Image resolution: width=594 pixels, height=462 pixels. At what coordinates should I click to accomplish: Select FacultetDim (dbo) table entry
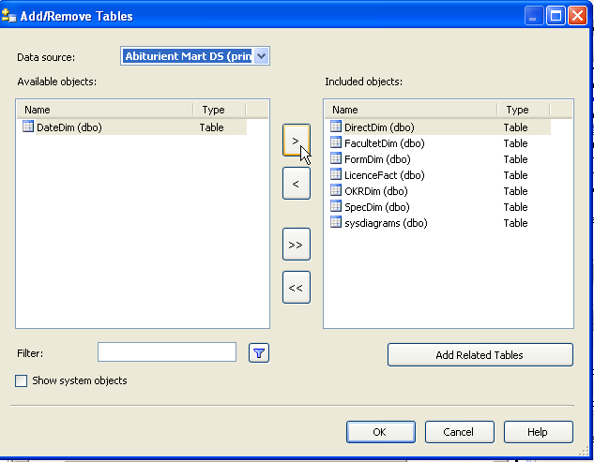coord(384,143)
